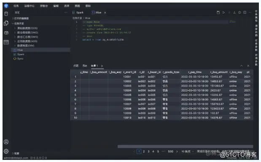Viewport: 261px width, 162px height.
Task: Open the file explorer icon in the sidebar
Action: point(6,23)
